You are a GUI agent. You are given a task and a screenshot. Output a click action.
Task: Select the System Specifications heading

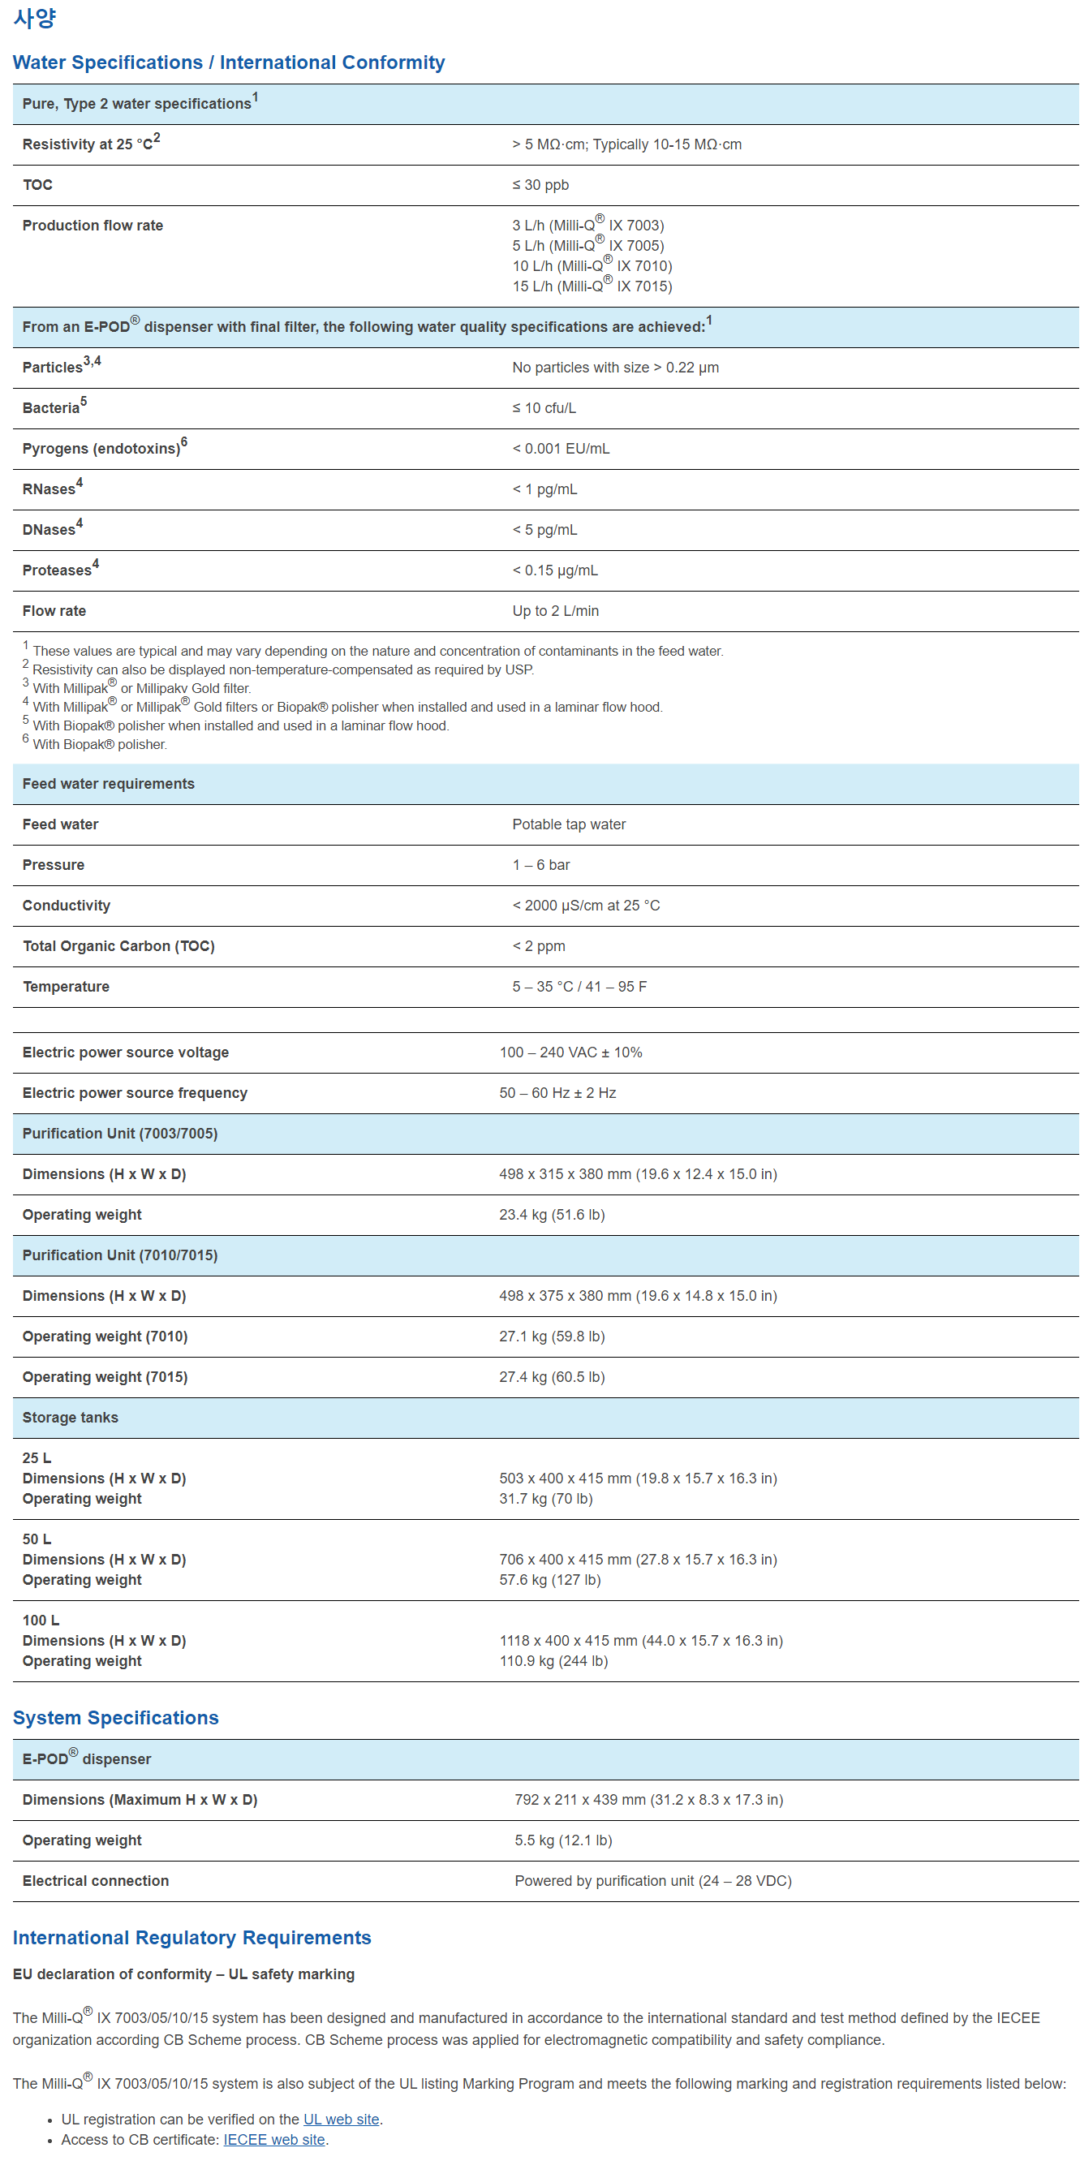coord(116,1717)
